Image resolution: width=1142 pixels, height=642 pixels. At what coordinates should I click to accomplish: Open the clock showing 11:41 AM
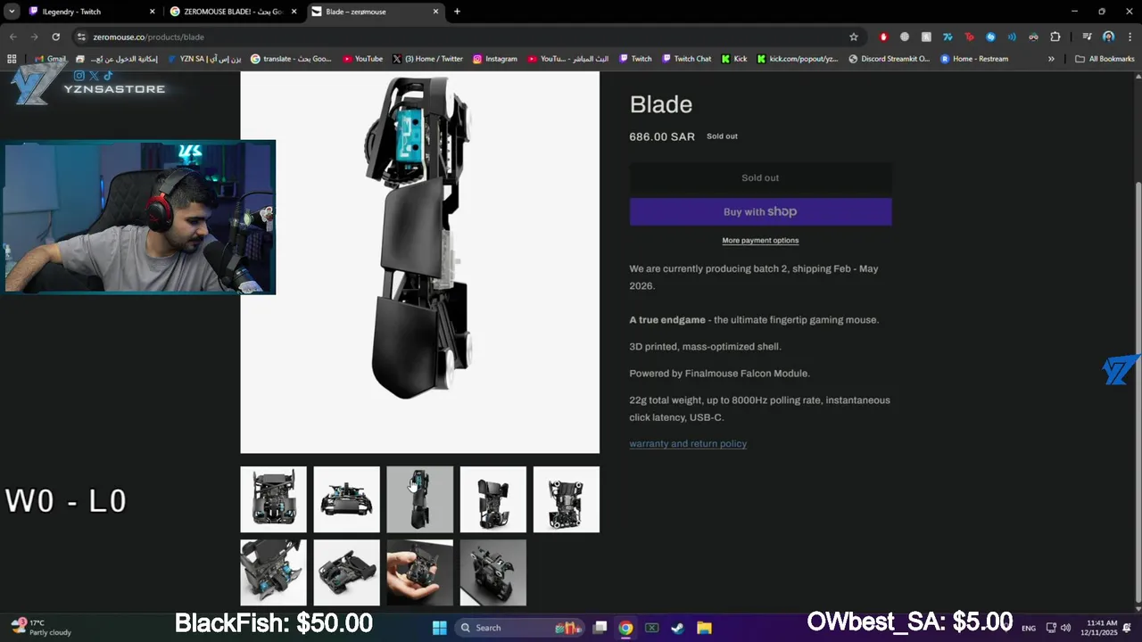(x=1101, y=628)
